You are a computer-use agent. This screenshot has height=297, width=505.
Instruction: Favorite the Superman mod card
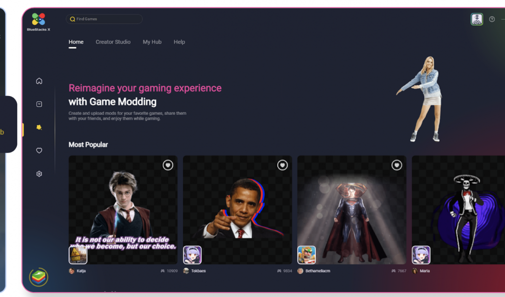click(x=397, y=165)
